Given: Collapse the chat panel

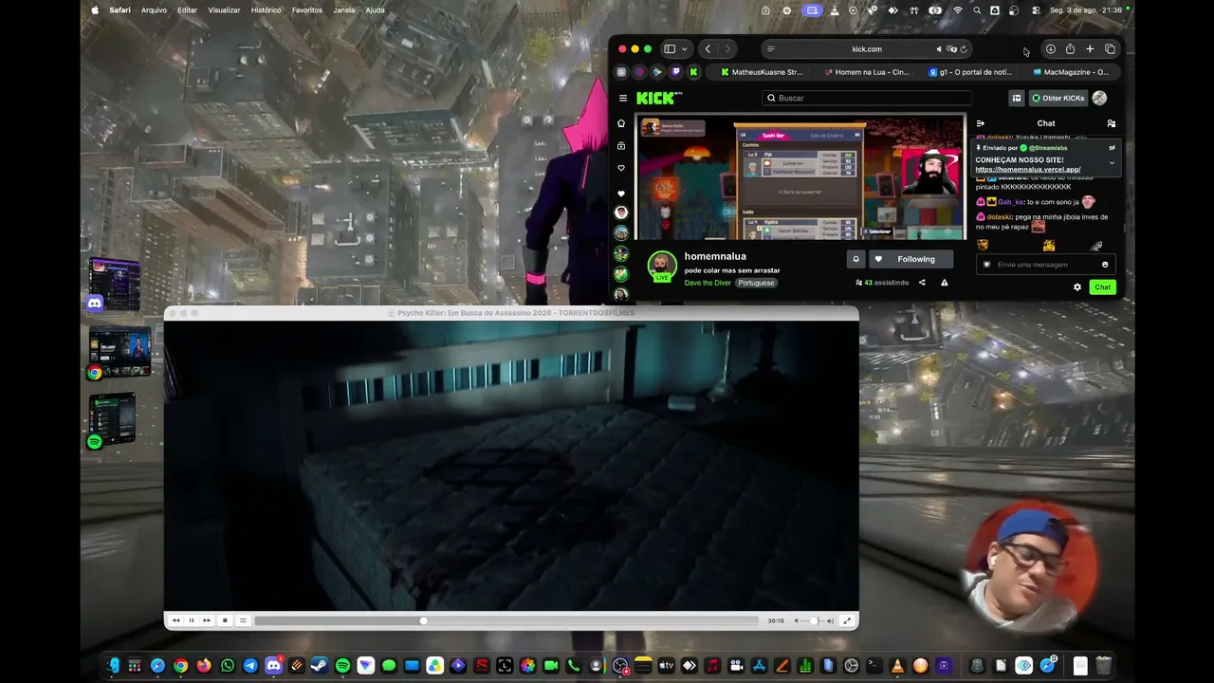Looking at the screenshot, I should pos(981,123).
